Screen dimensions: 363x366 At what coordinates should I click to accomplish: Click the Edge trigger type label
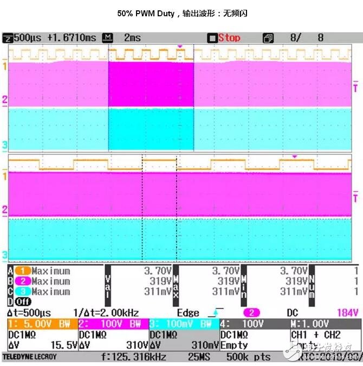tap(188, 313)
